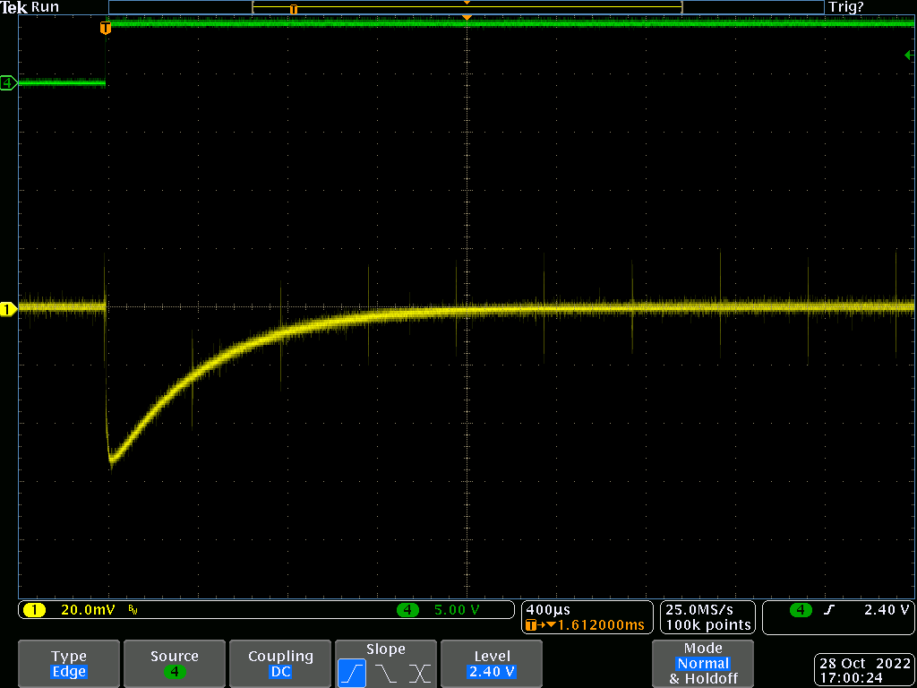This screenshot has width=917, height=688.
Task: Click the orange trigger position T marker
Action: [x=106, y=29]
